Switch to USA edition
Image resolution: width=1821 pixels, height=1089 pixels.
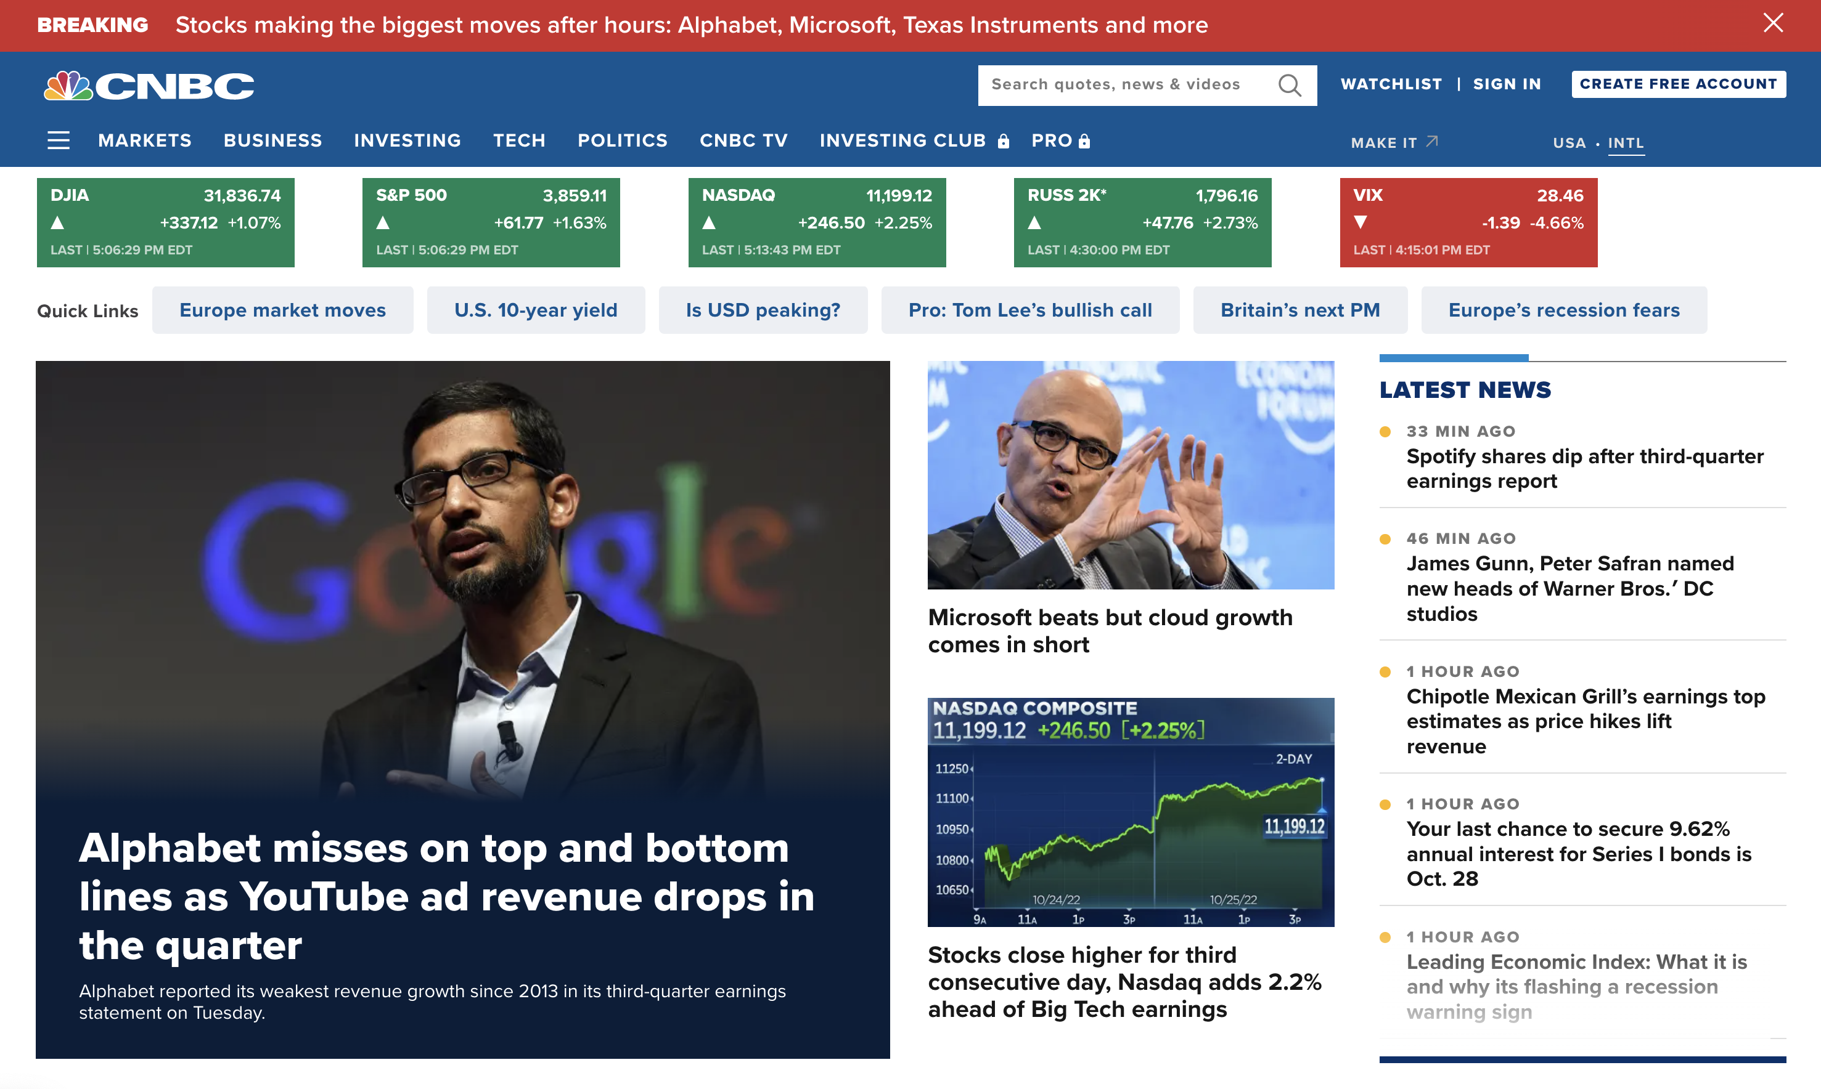coord(1569,142)
